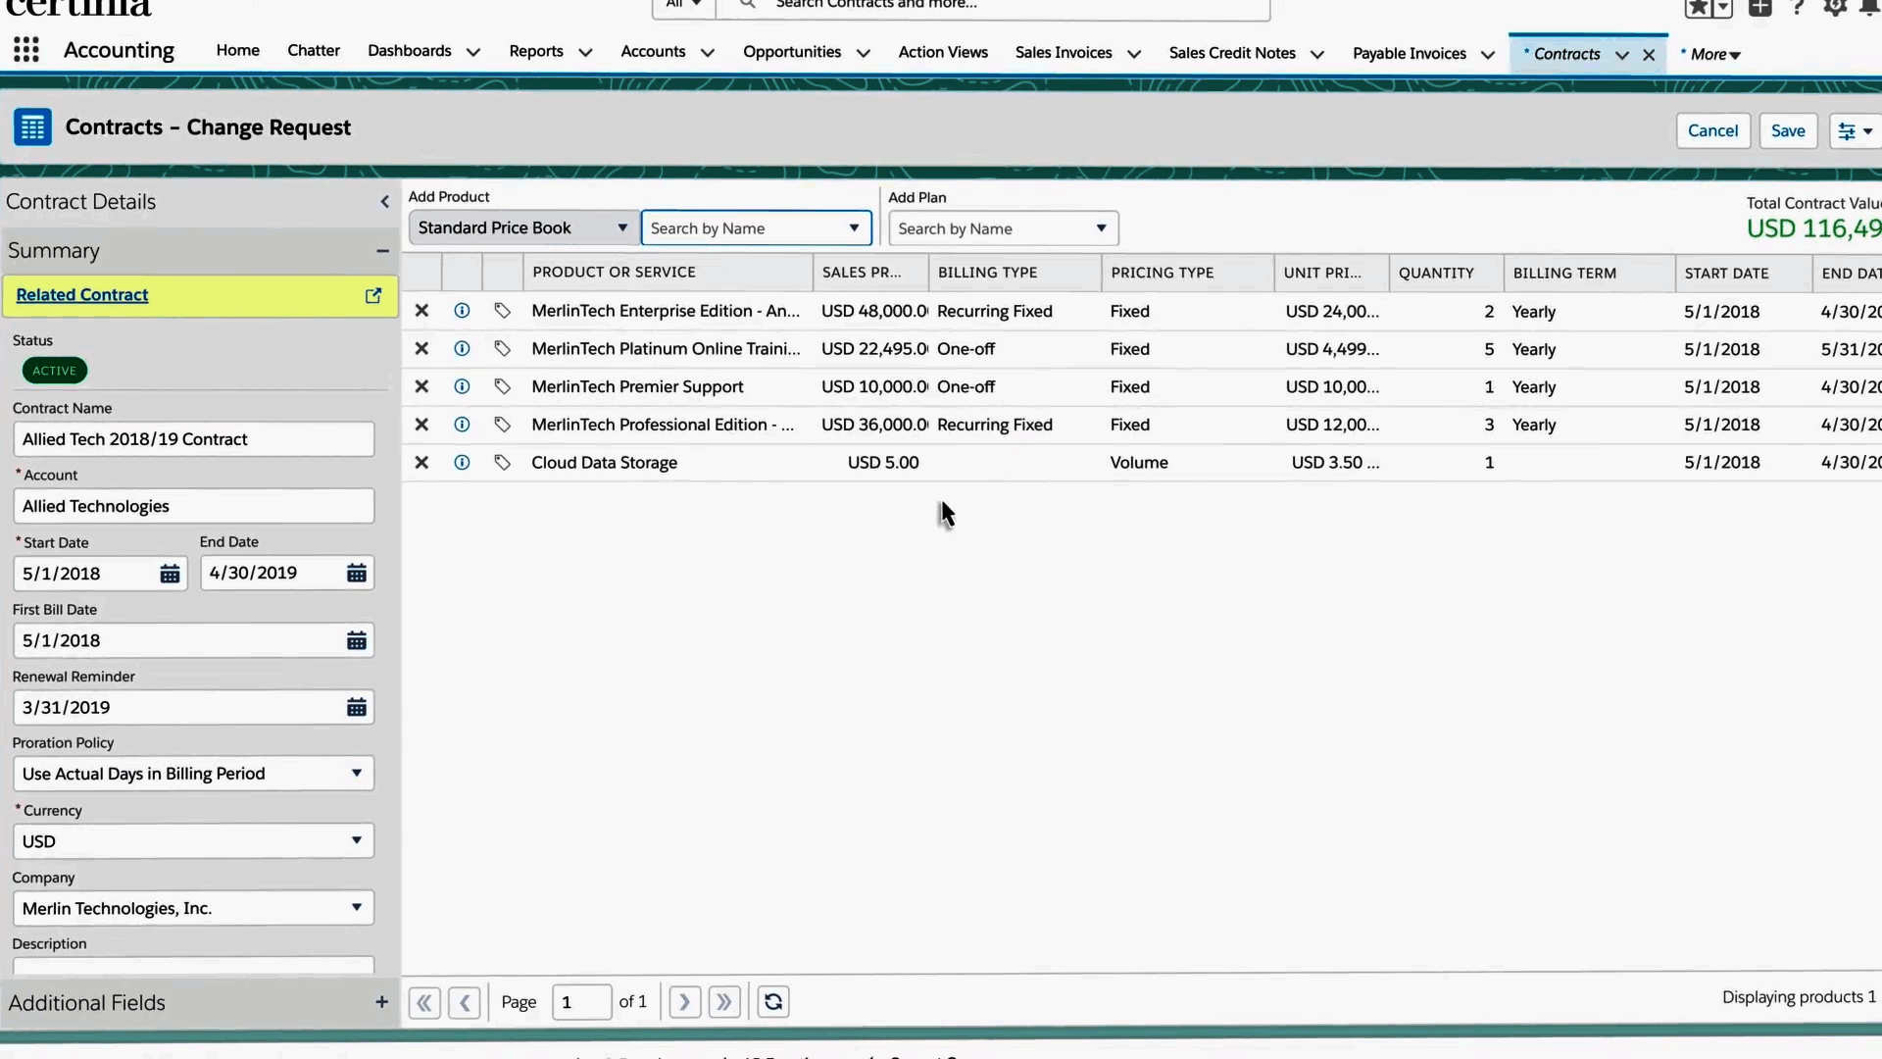
Task: Open info icon for MerlinTech Premier Support
Action: 462,386
